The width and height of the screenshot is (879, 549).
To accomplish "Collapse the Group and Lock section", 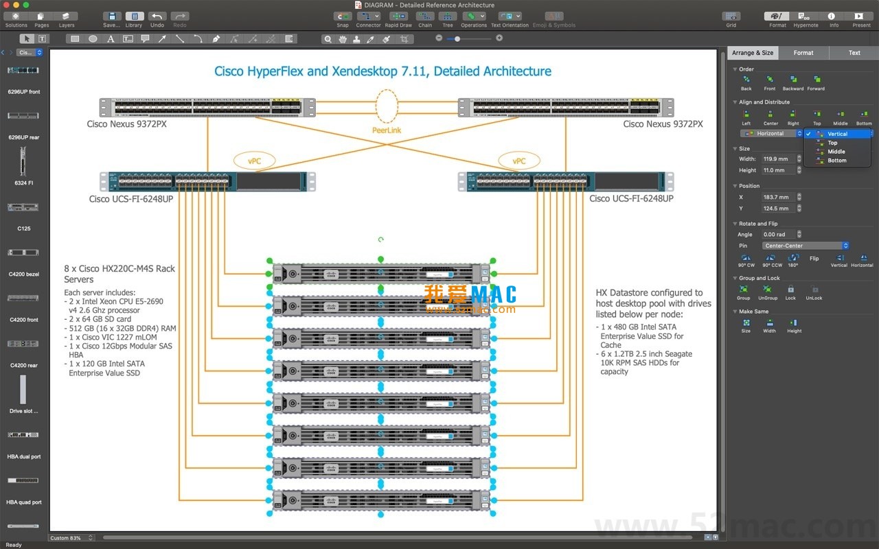I will [734, 279].
